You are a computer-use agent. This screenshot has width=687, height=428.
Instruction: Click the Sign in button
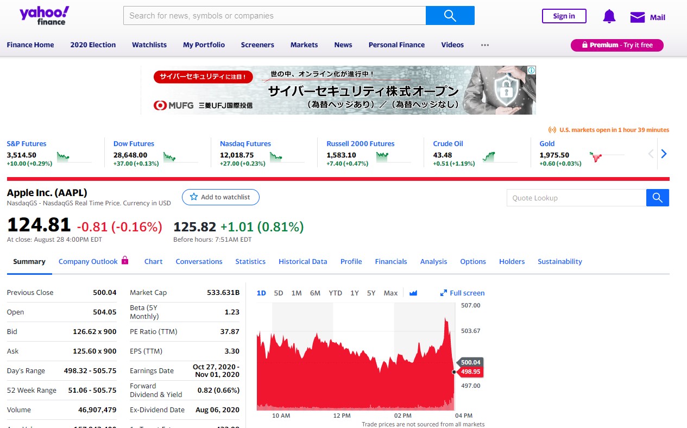coord(564,16)
